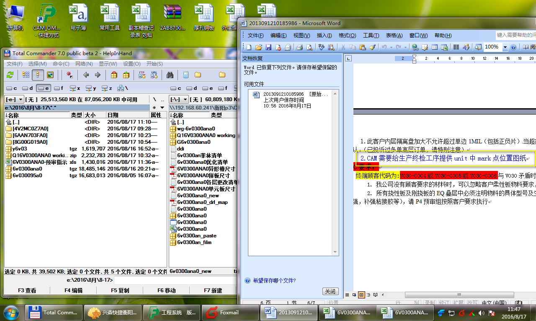Open Word 表格(A) menu

[x=394, y=36]
